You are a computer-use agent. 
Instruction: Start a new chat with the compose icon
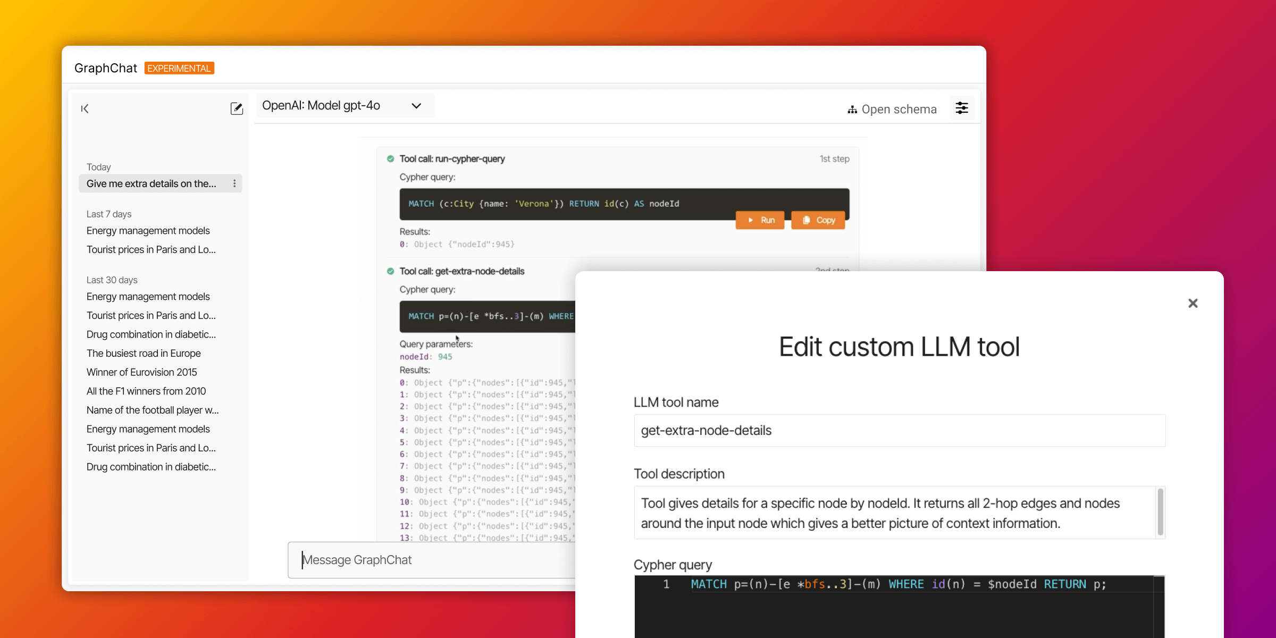(x=237, y=108)
